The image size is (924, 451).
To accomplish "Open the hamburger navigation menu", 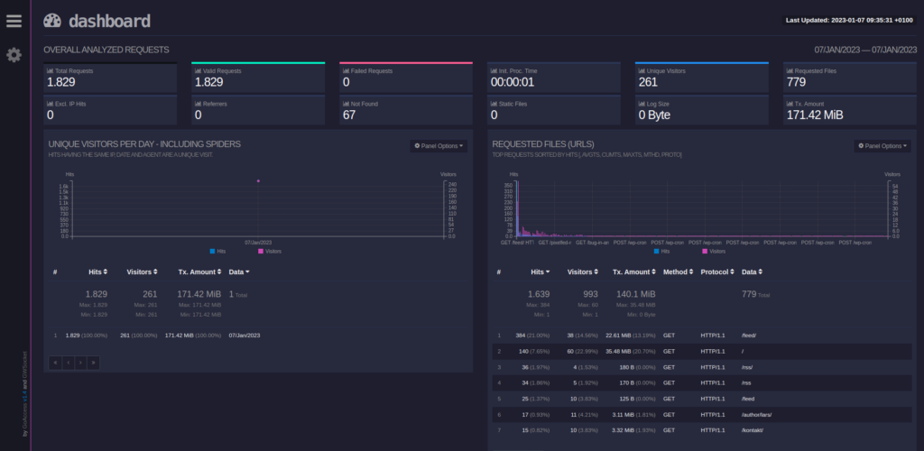I will [x=14, y=21].
